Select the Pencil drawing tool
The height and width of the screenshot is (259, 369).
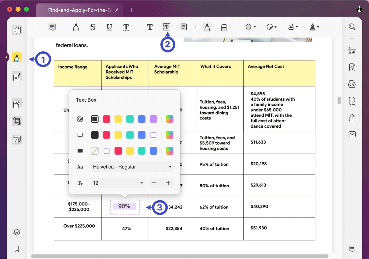click(x=207, y=27)
